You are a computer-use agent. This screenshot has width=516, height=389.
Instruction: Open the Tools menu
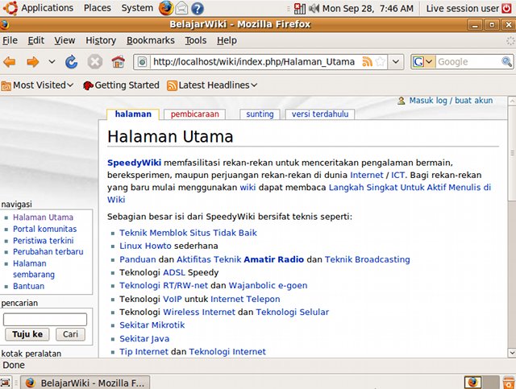(195, 40)
